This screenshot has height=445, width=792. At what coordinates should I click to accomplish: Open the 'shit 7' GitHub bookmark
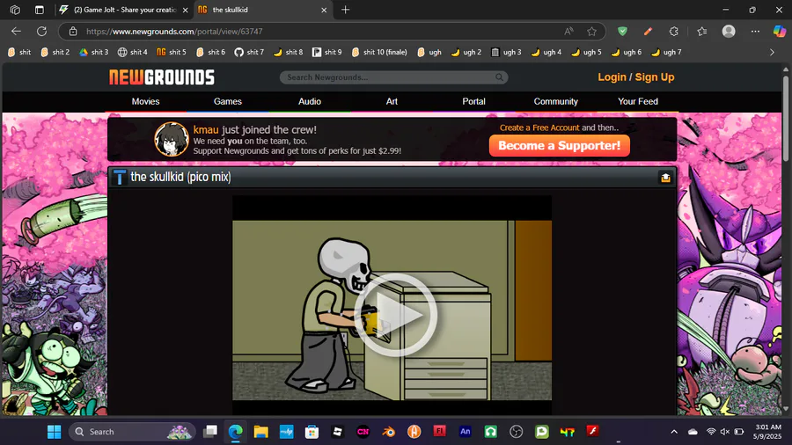click(x=249, y=52)
